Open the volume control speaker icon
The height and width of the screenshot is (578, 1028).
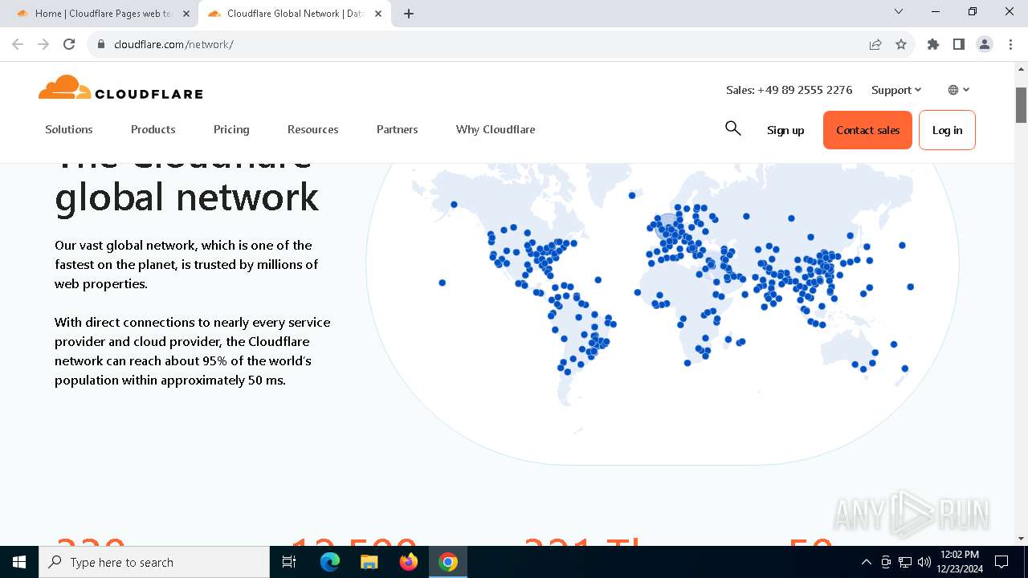point(924,562)
